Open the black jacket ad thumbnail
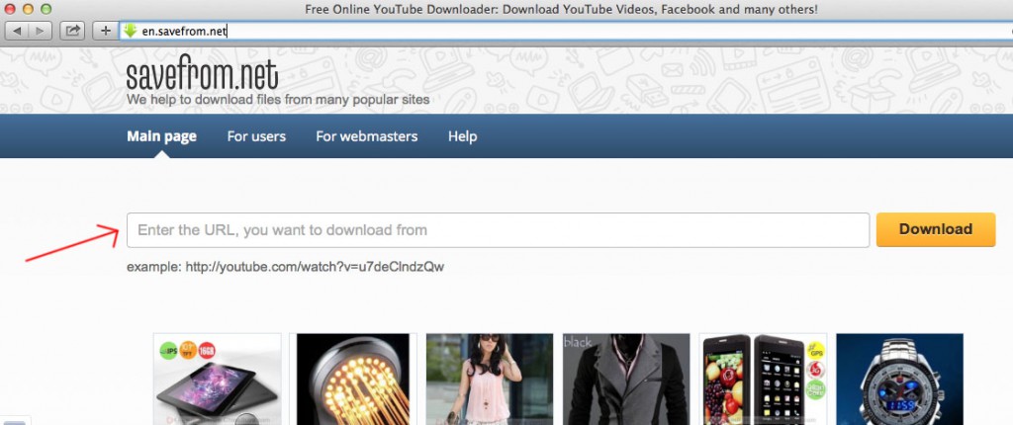 pyautogui.click(x=626, y=379)
